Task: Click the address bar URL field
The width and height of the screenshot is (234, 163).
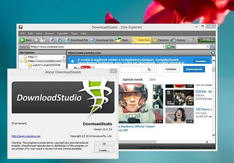Action: [96, 47]
